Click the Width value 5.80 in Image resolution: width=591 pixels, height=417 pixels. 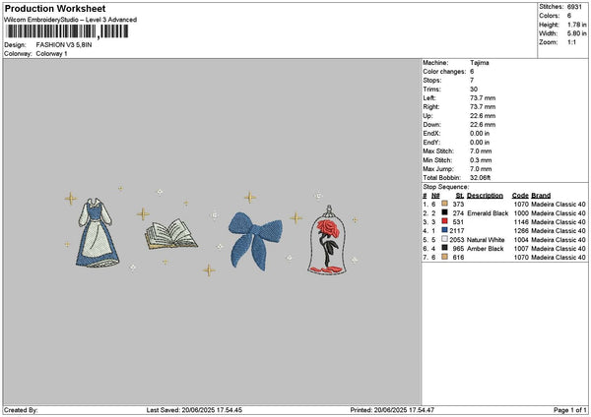click(x=576, y=33)
